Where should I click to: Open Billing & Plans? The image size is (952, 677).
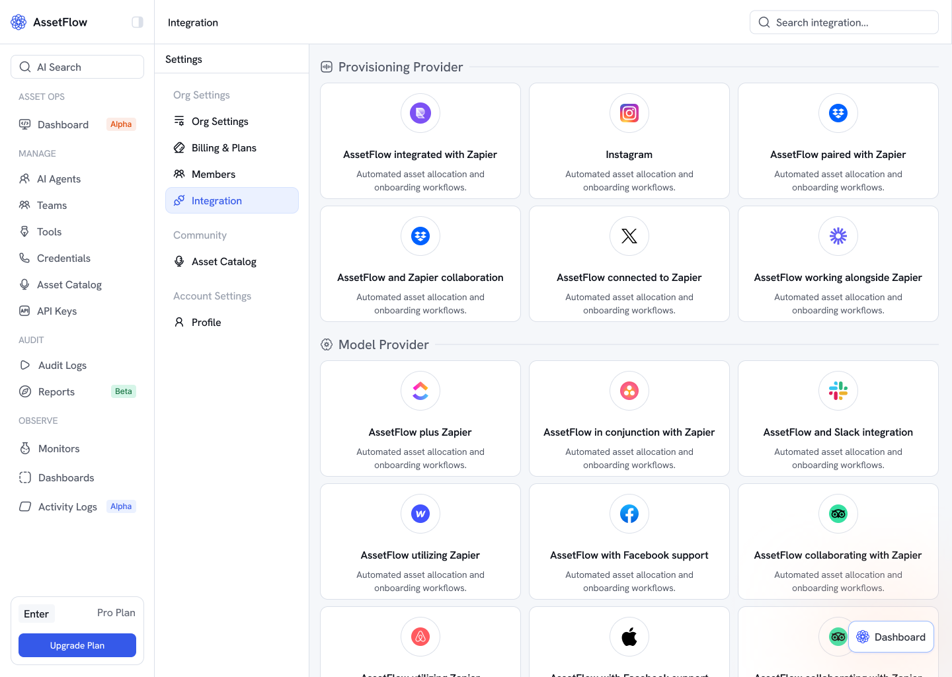[232, 147]
